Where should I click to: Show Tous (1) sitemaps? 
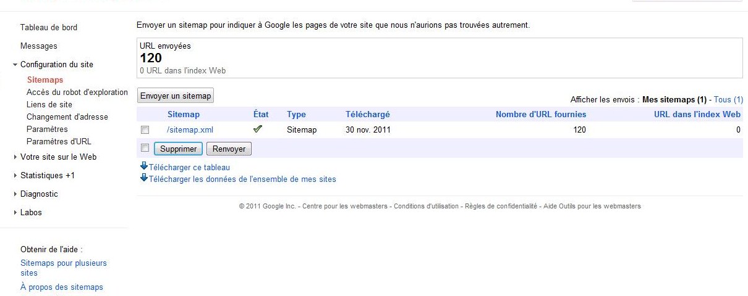(728, 99)
